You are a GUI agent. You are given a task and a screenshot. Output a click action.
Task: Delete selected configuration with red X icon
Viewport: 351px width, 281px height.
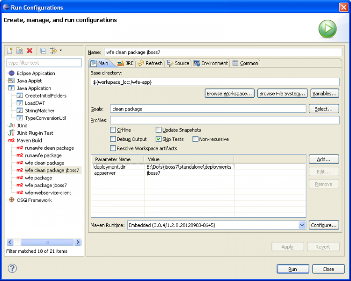tap(29, 51)
